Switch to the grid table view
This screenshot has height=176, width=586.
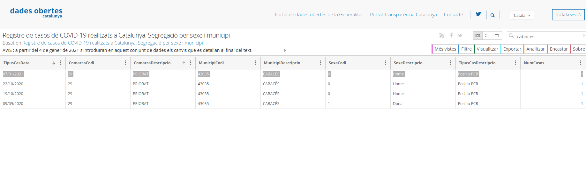pyautogui.click(x=477, y=36)
